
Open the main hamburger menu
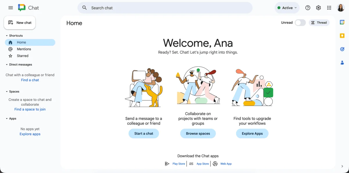10,8
